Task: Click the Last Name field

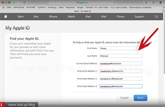Action: [x=121, y=56]
